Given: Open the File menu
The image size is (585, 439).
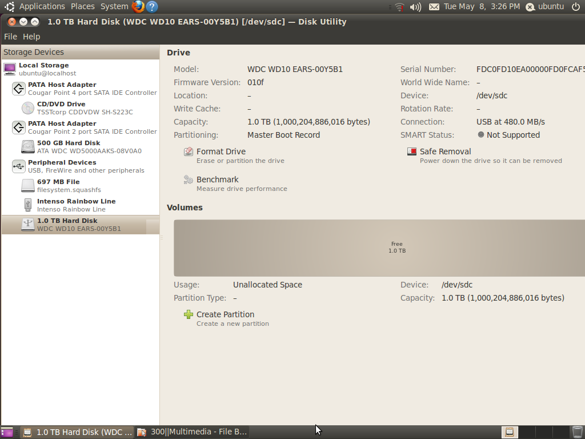Looking at the screenshot, I should coord(10,37).
